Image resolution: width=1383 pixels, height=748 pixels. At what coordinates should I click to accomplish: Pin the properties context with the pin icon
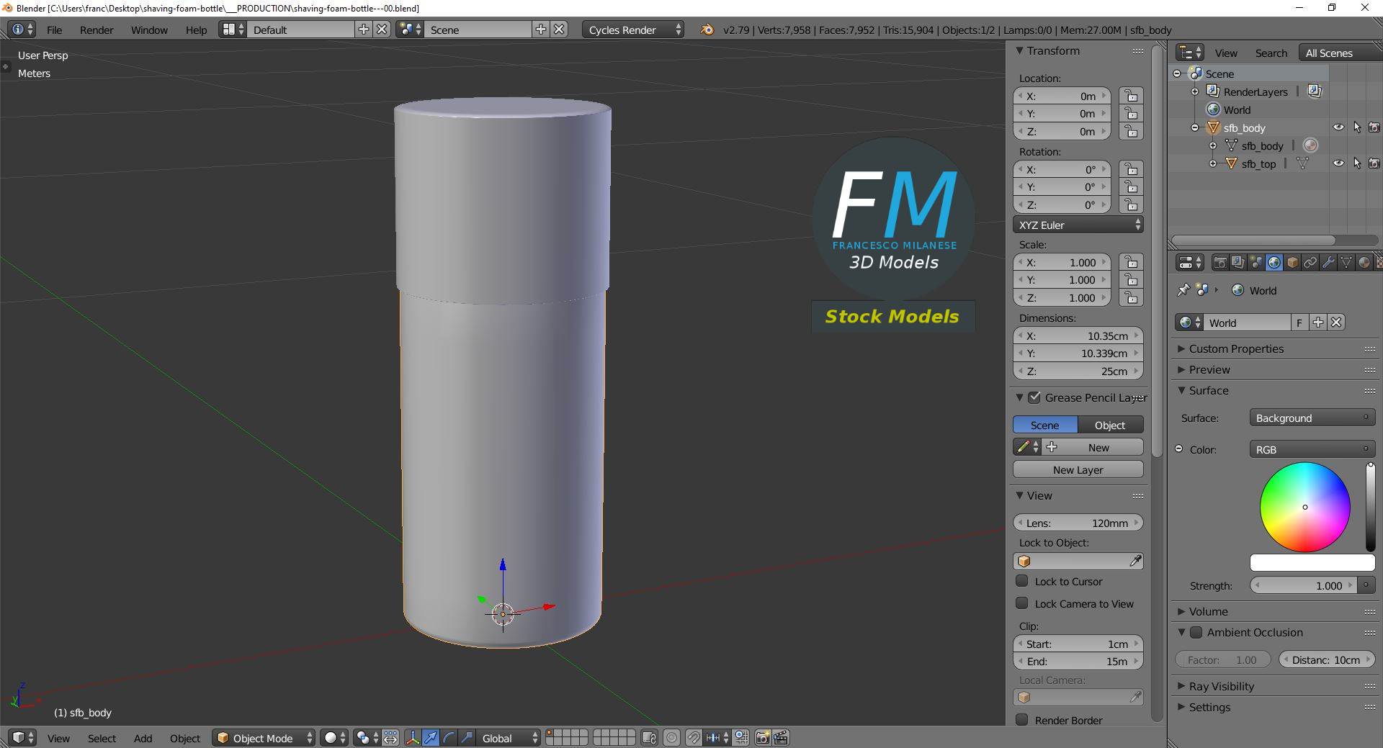click(1183, 290)
